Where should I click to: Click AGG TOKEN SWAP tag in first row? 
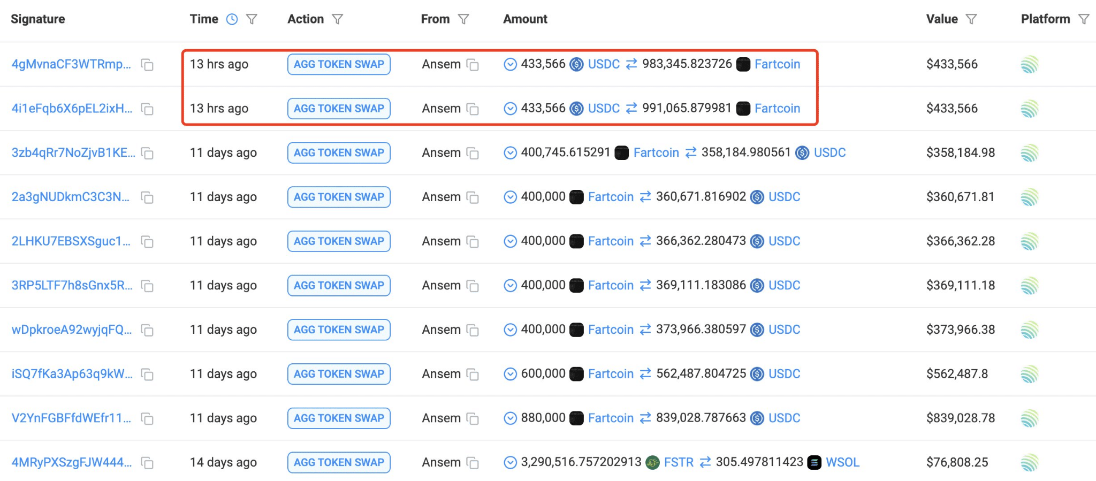[x=339, y=64]
